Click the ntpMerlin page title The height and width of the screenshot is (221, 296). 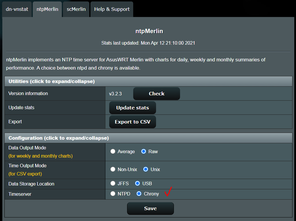pyautogui.click(x=149, y=31)
